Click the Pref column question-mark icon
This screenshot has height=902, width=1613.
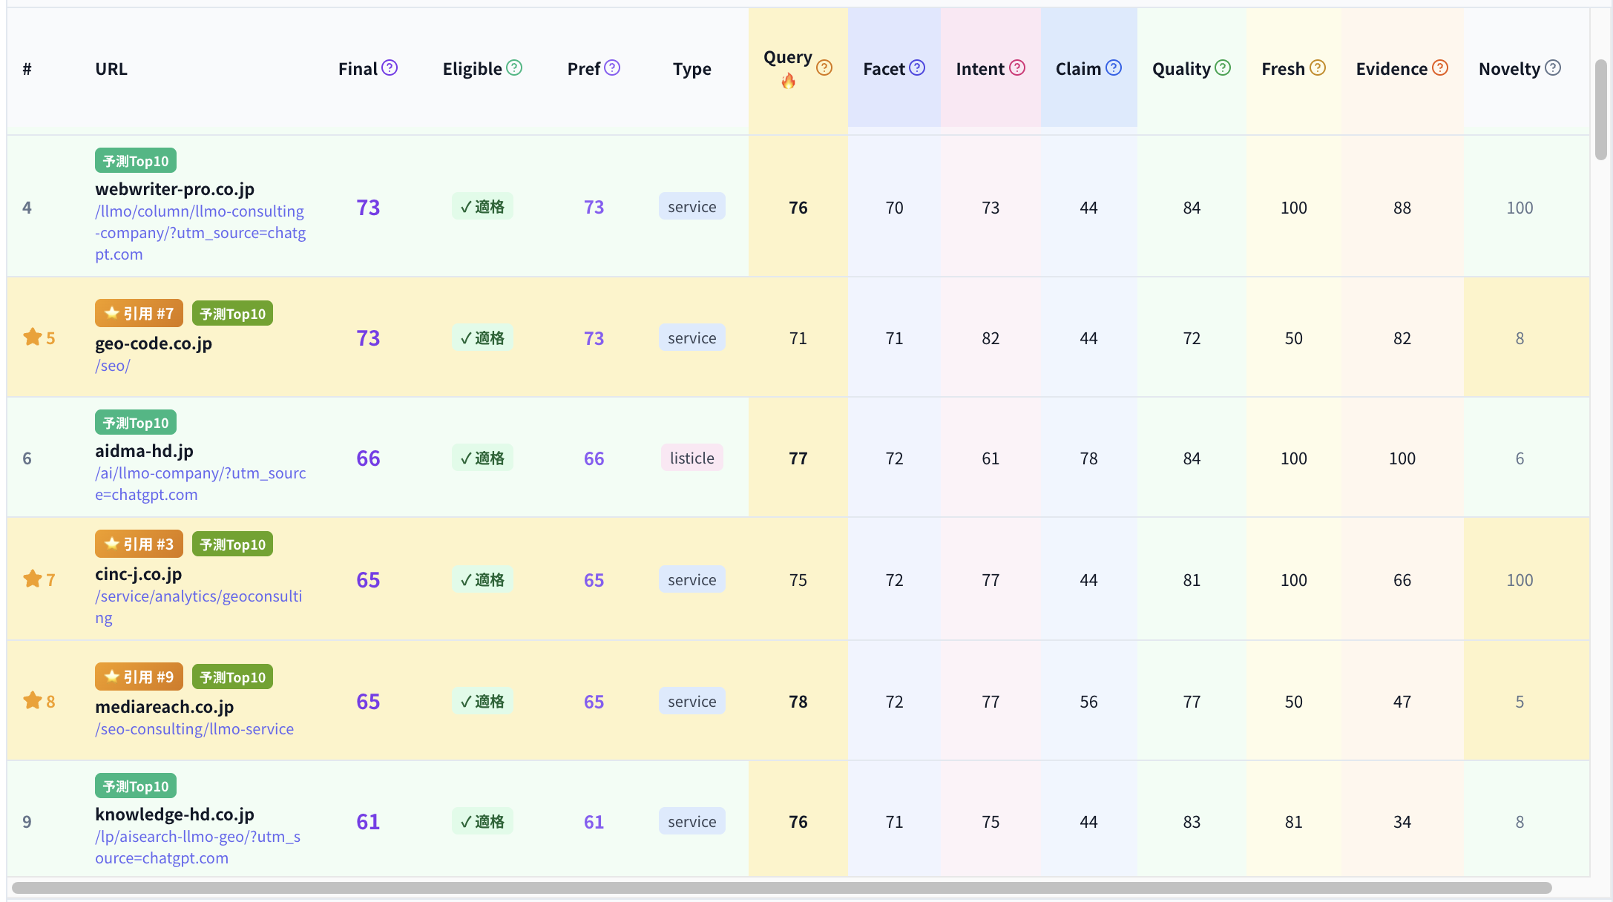612,68
